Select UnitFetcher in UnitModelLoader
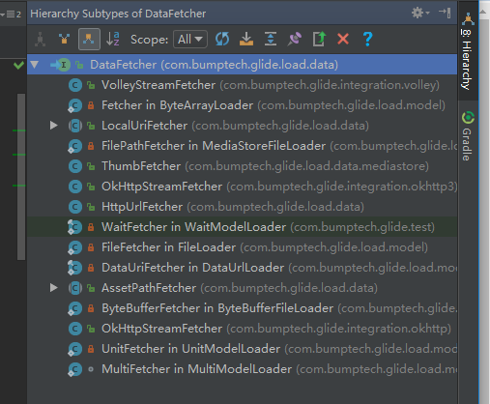490x404 pixels. tap(242, 349)
